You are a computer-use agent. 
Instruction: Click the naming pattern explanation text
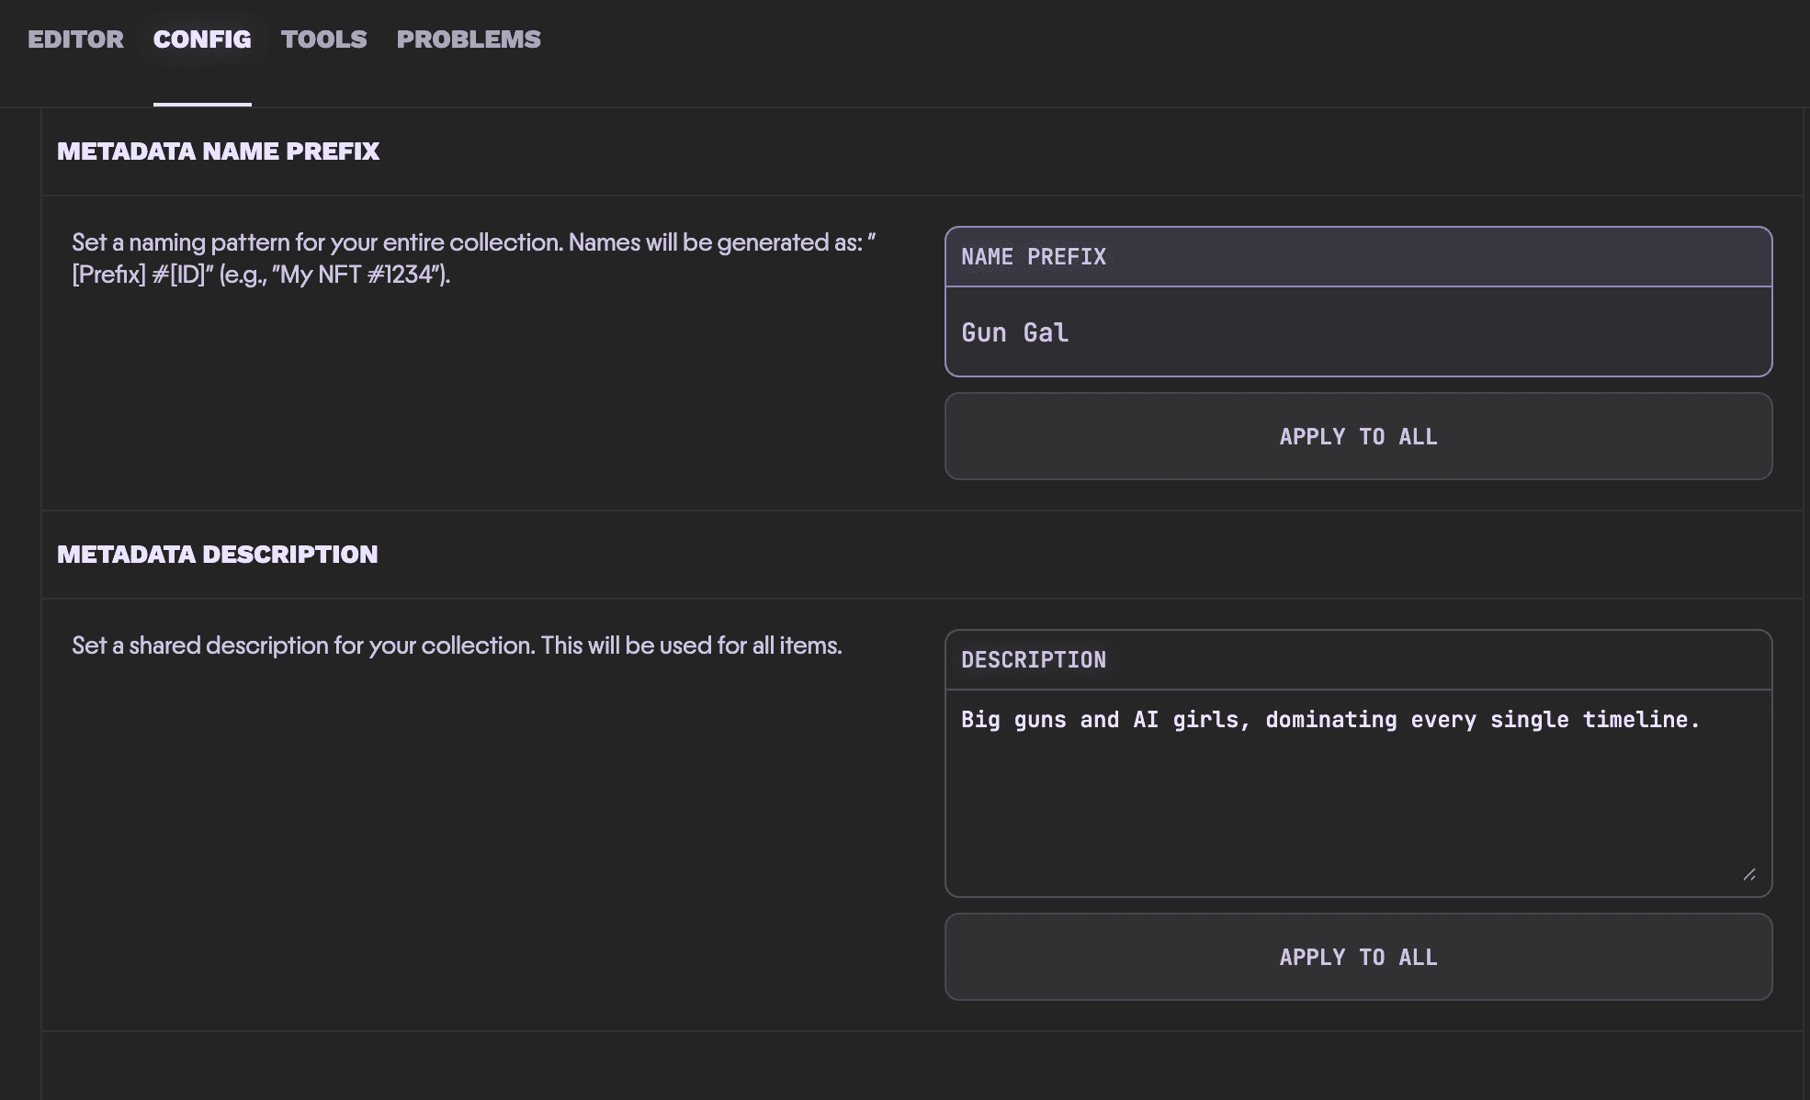point(473,260)
